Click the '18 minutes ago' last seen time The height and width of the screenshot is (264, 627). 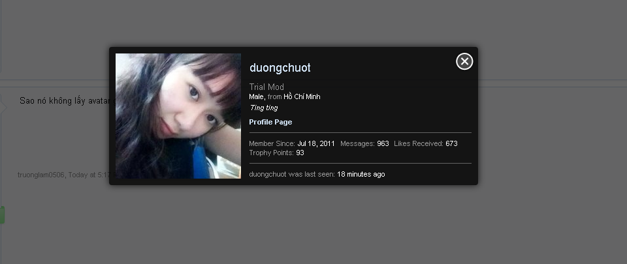361,174
